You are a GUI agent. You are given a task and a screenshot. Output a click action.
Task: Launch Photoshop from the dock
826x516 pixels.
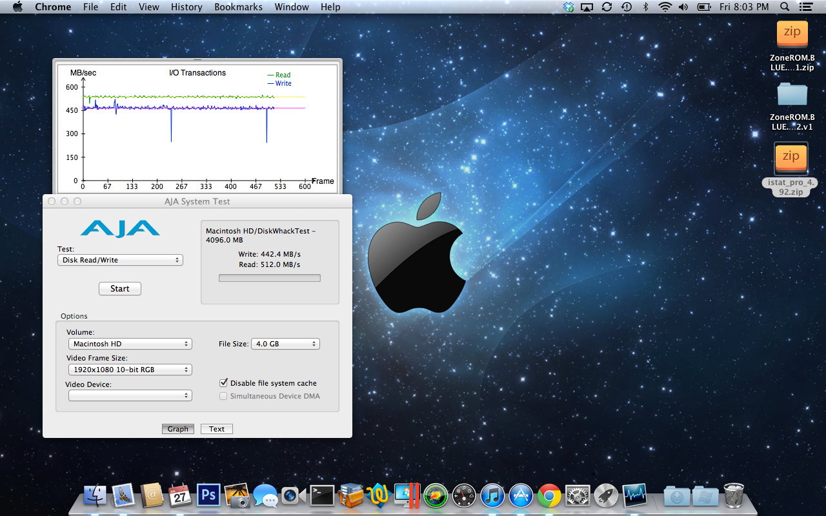tap(208, 495)
